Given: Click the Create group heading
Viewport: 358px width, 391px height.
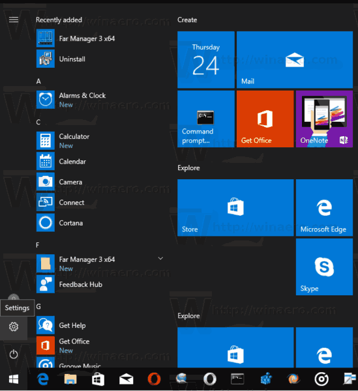Looking at the screenshot, I should tap(187, 20).
